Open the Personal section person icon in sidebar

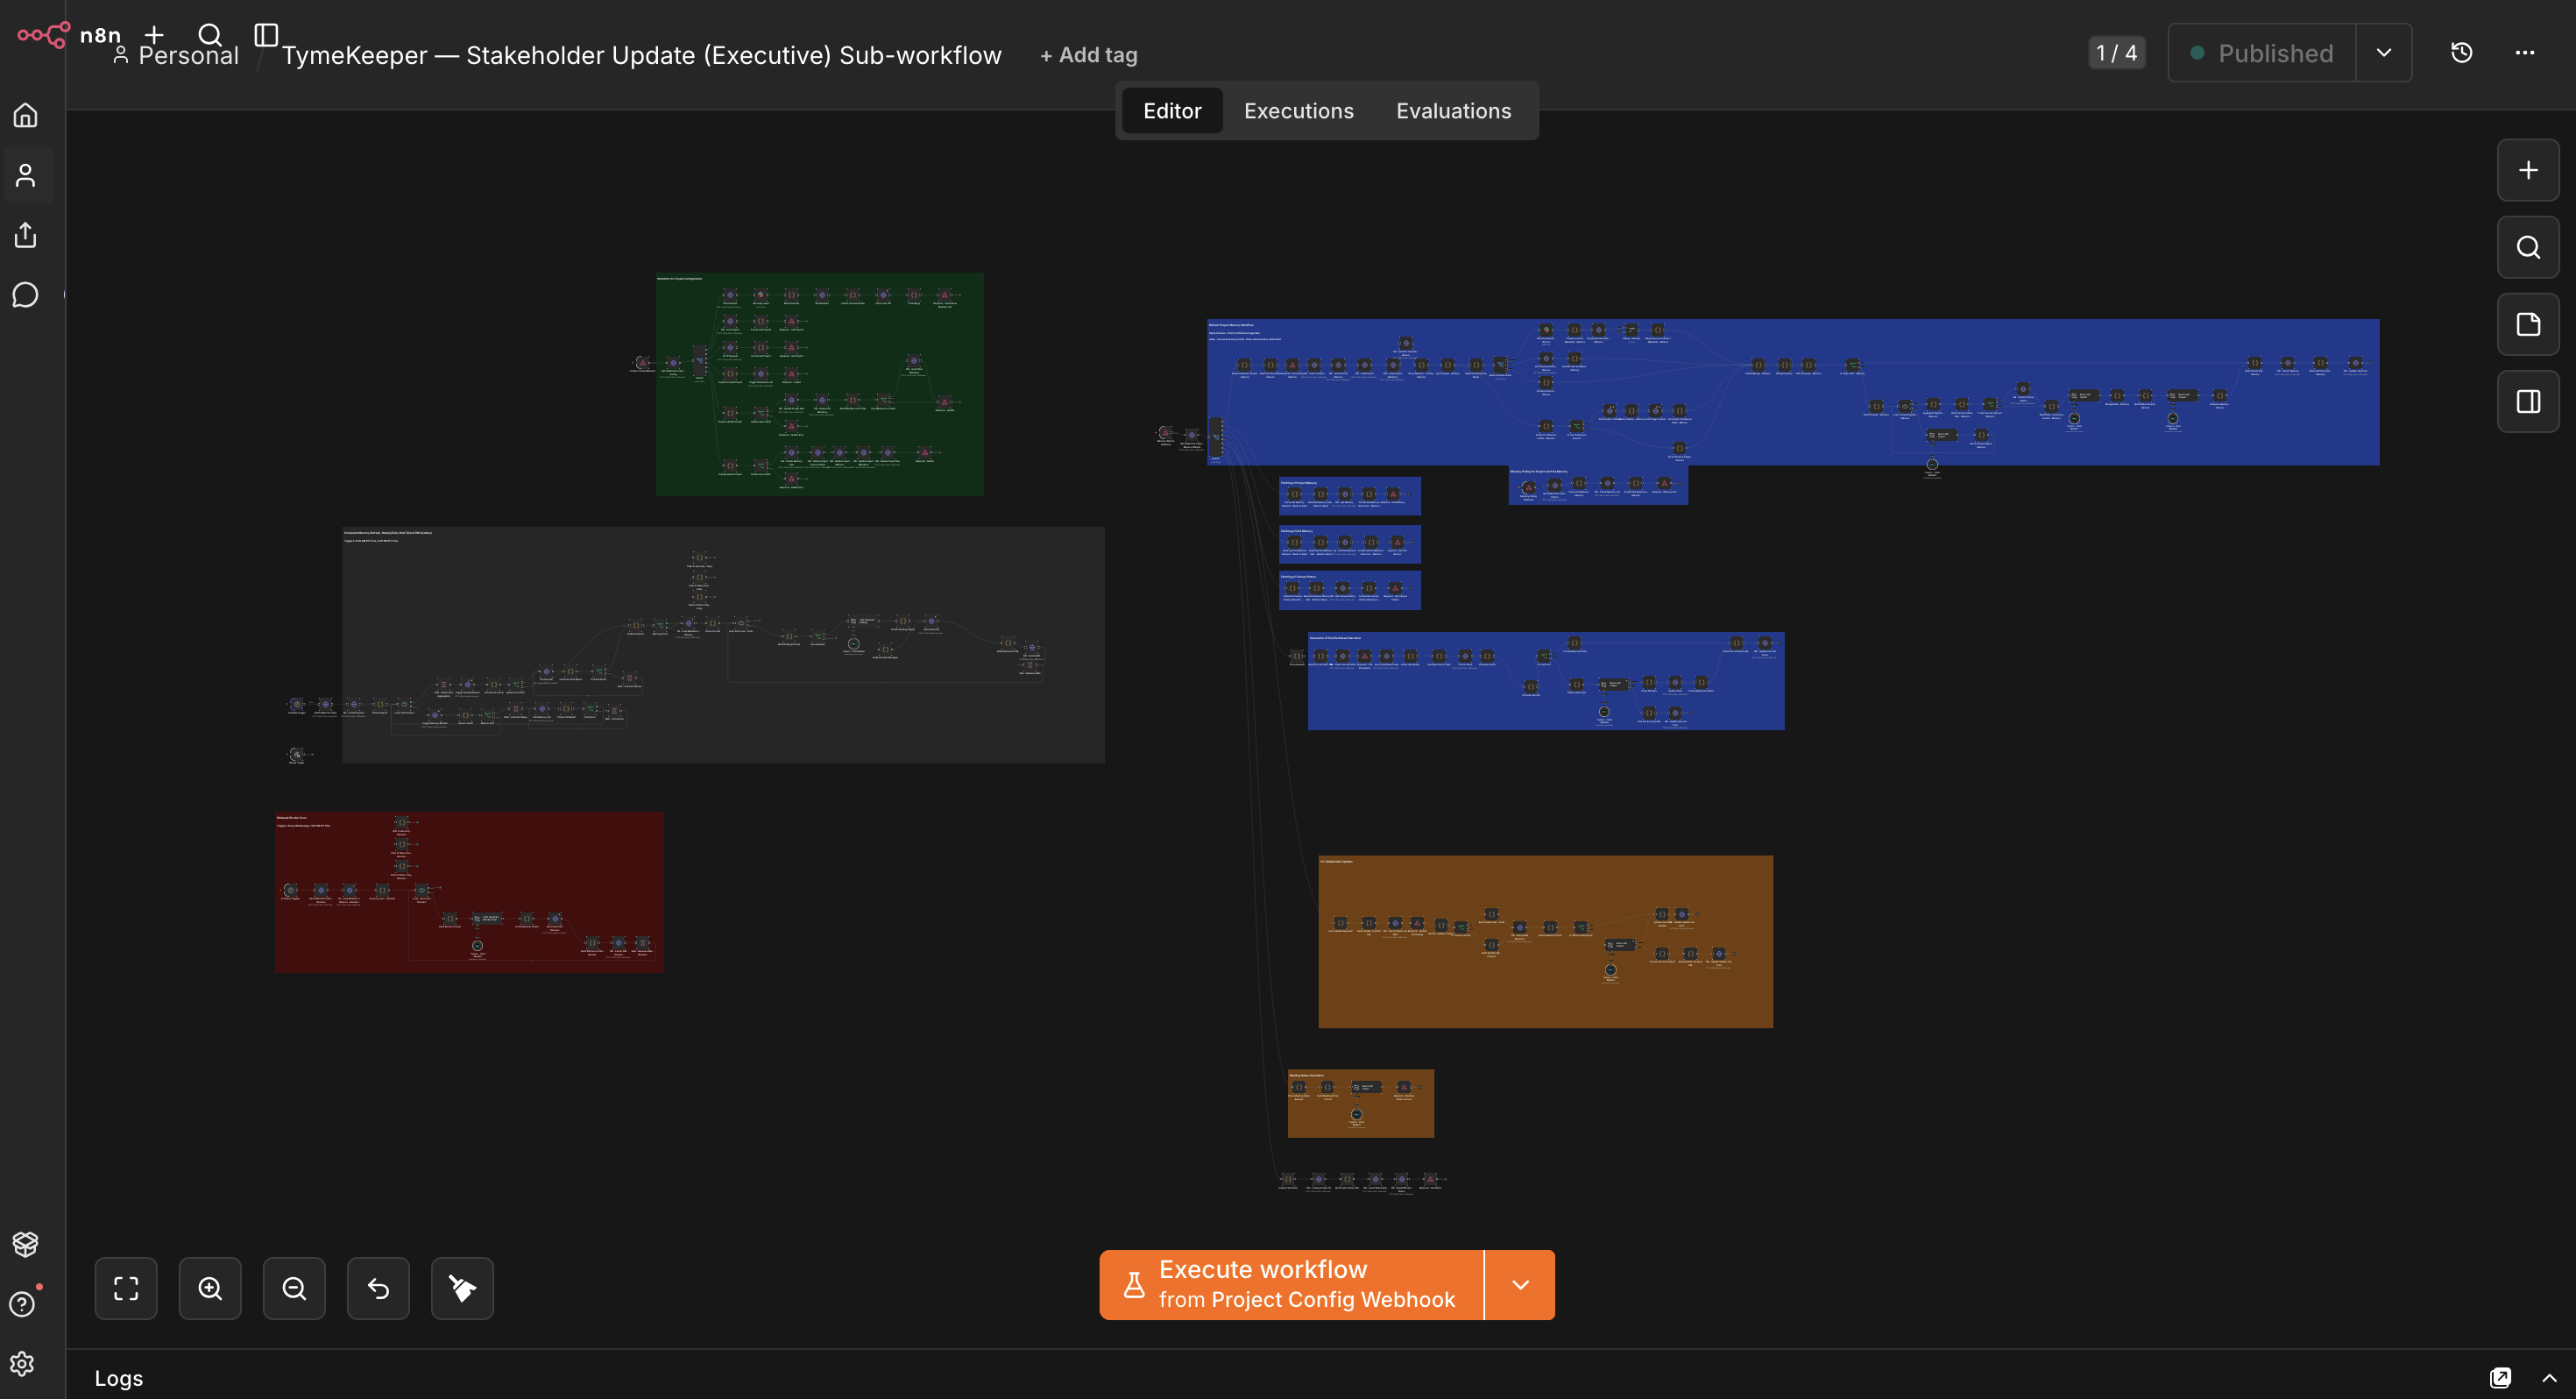point(26,175)
